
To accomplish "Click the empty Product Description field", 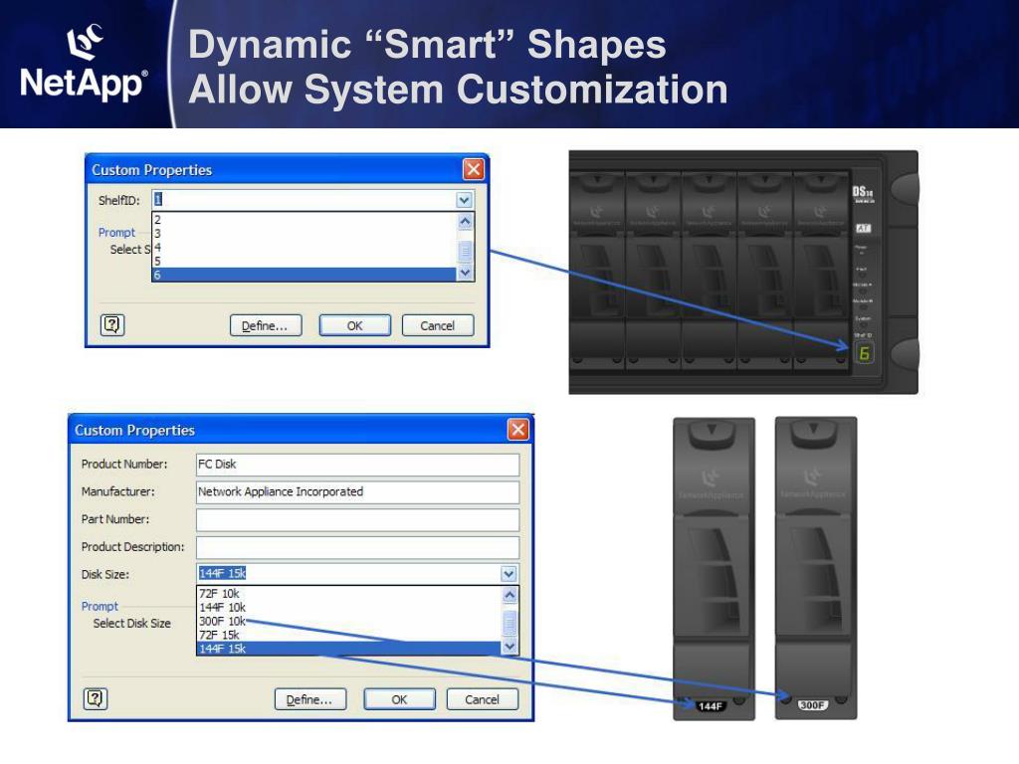I will (x=357, y=547).
